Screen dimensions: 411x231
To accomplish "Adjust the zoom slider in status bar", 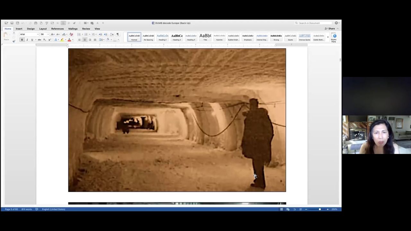I will point(319,209).
